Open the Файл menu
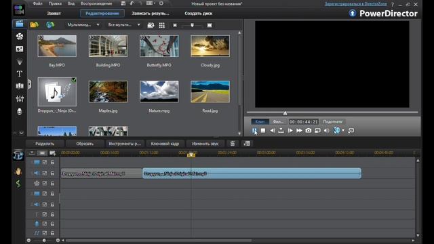The height and width of the screenshot is (244, 434). coord(38,3)
